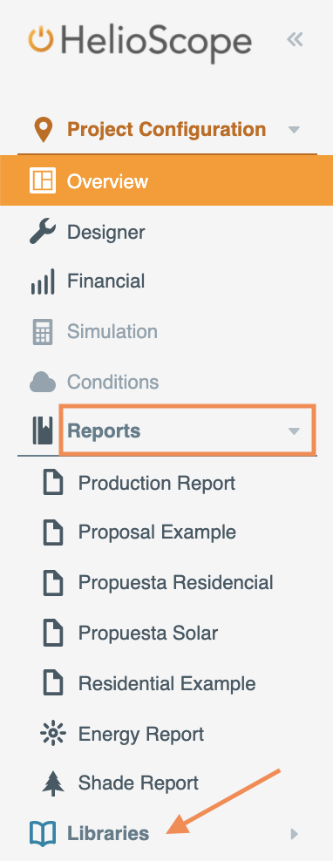Click the Designer wrench icon
This screenshot has width=333, height=861.
[x=43, y=232]
